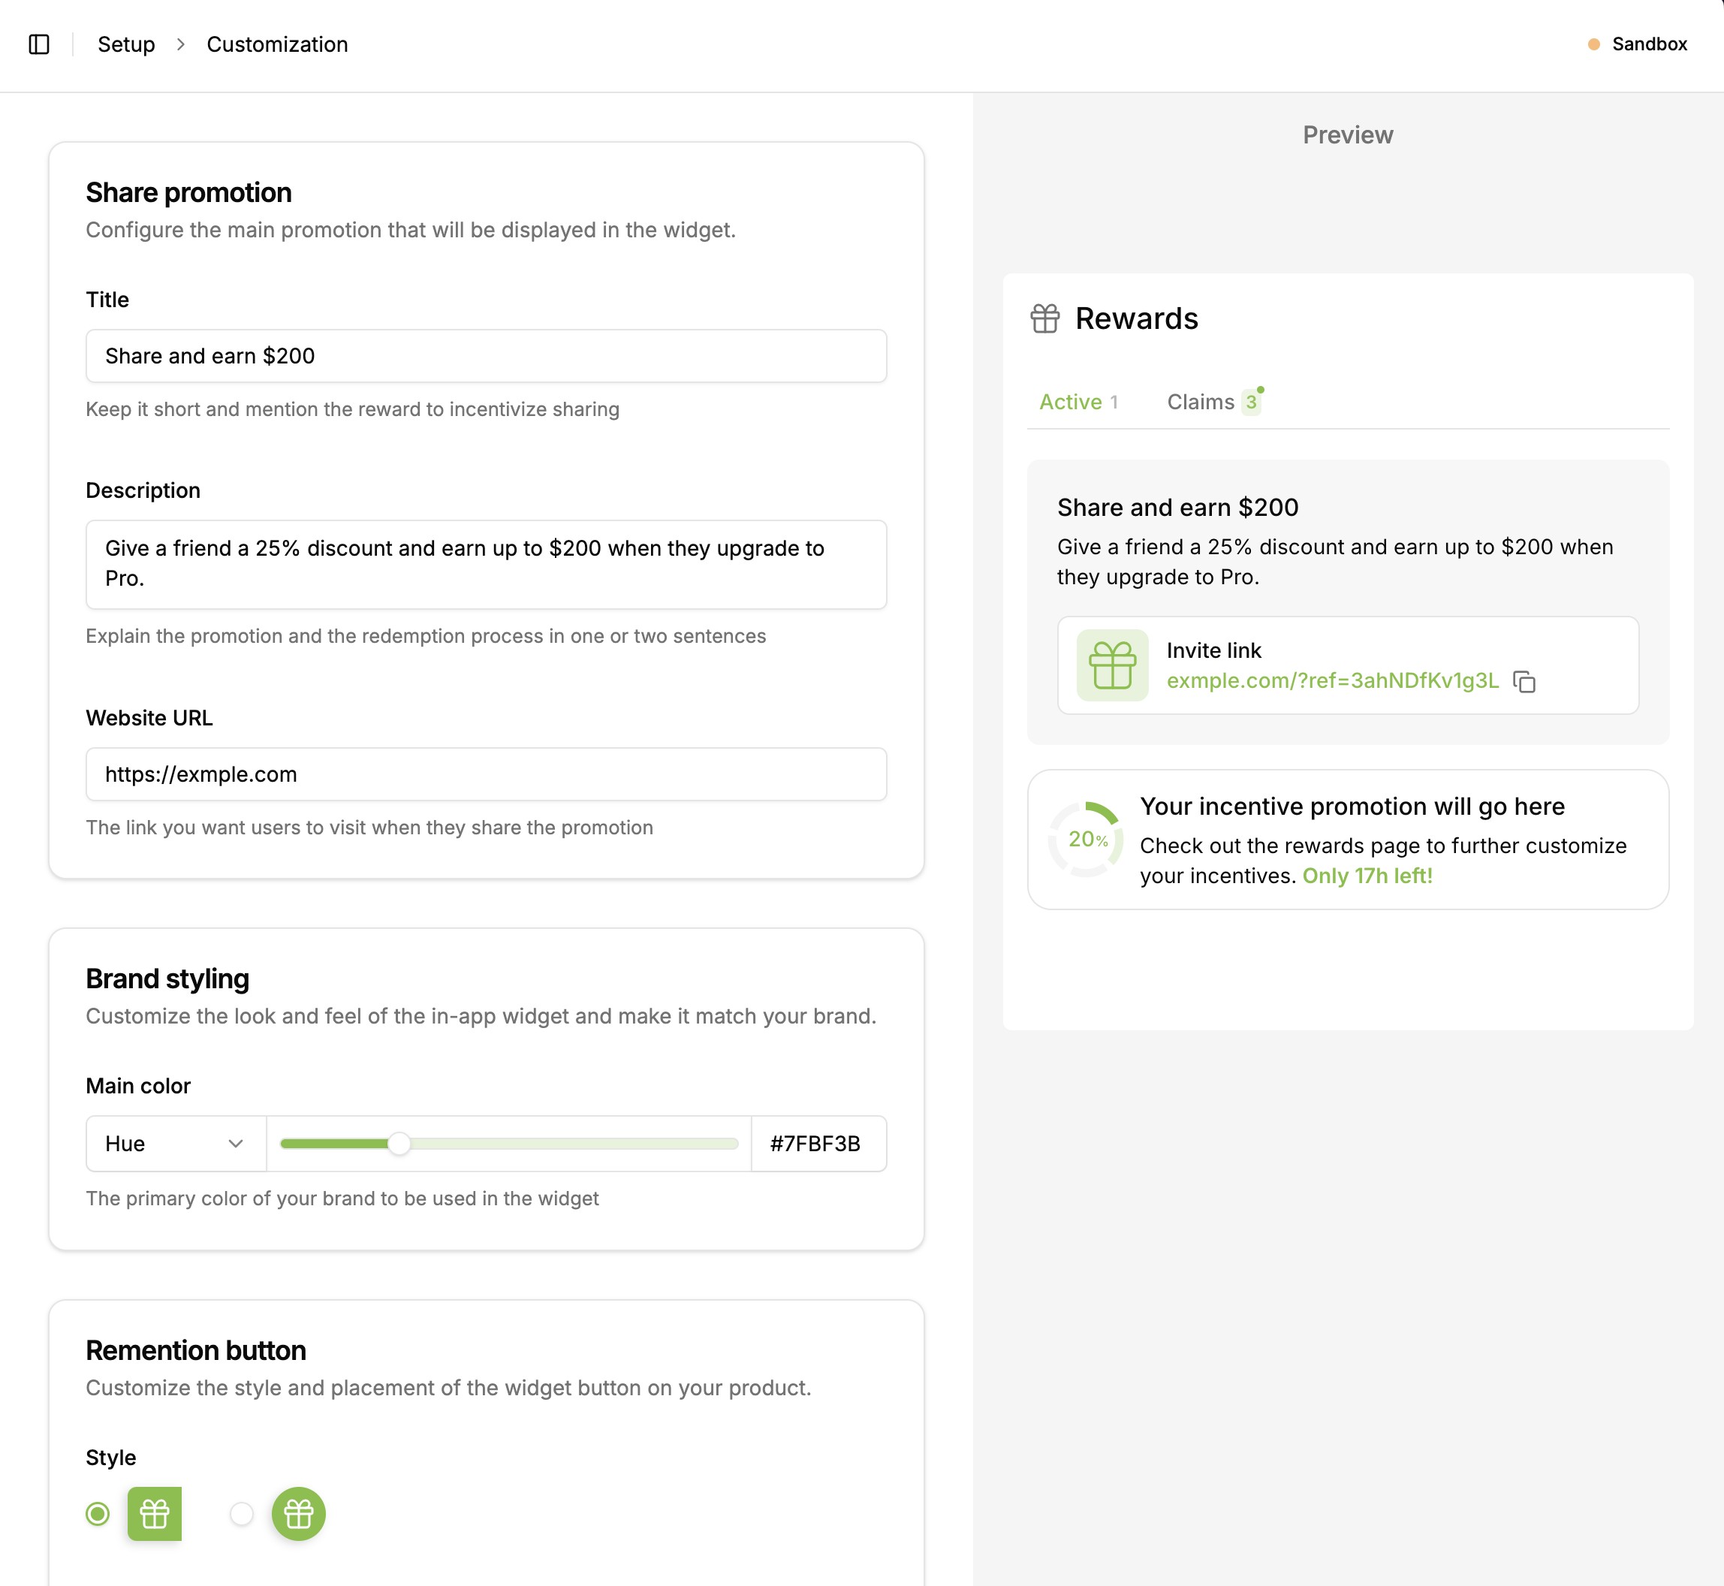Click the square gift button style icon
This screenshot has height=1586, width=1724.
(x=155, y=1514)
